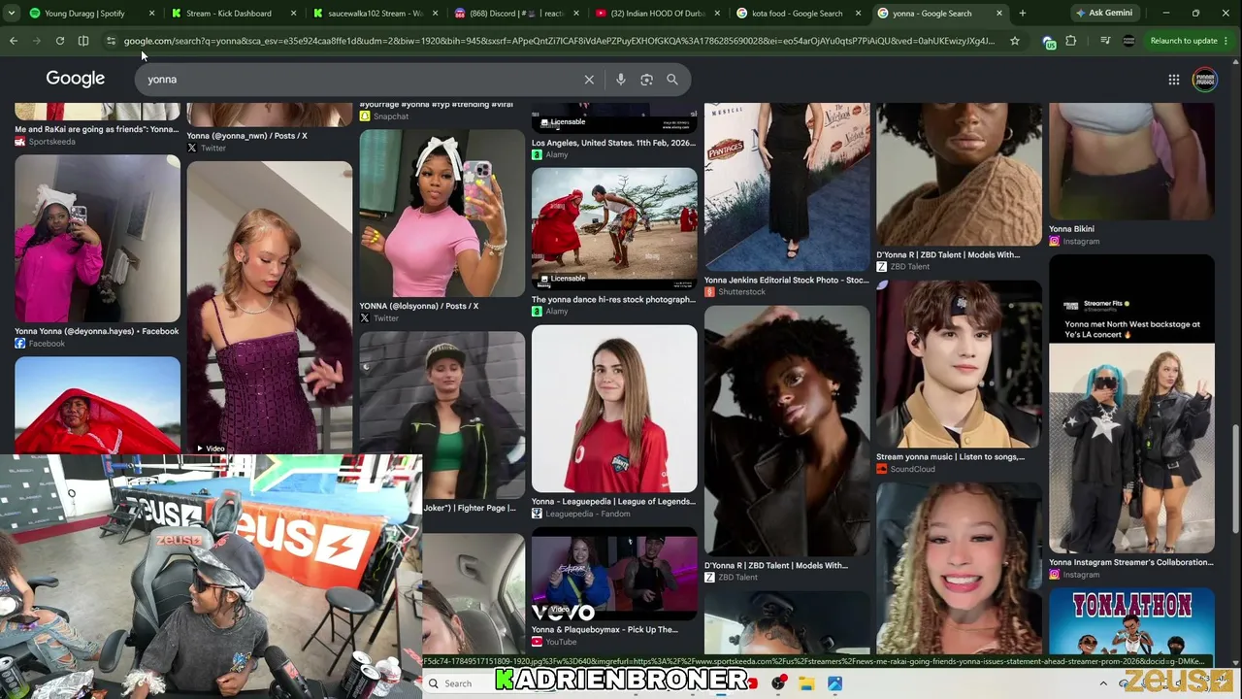
Task: Open the Yonna Bikini Instagram link
Action: [1071, 229]
